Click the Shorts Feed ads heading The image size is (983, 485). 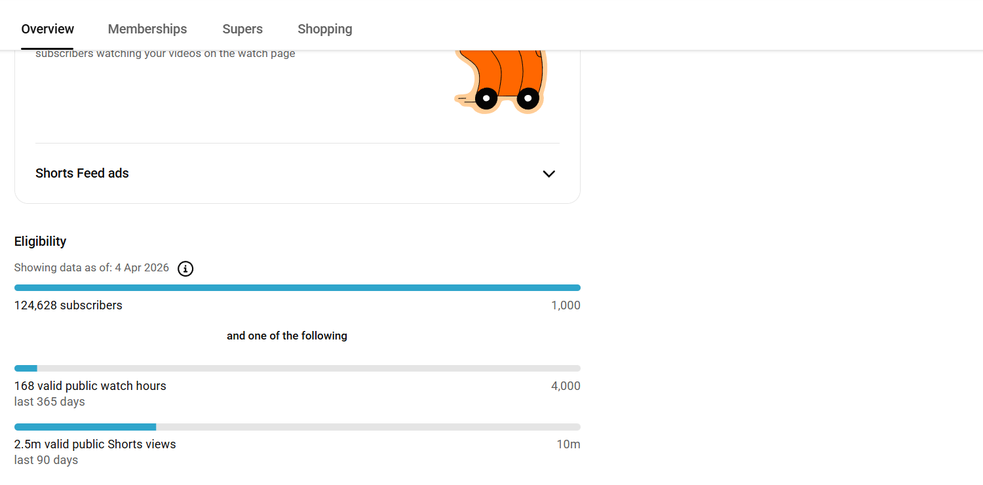pyautogui.click(x=82, y=174)
